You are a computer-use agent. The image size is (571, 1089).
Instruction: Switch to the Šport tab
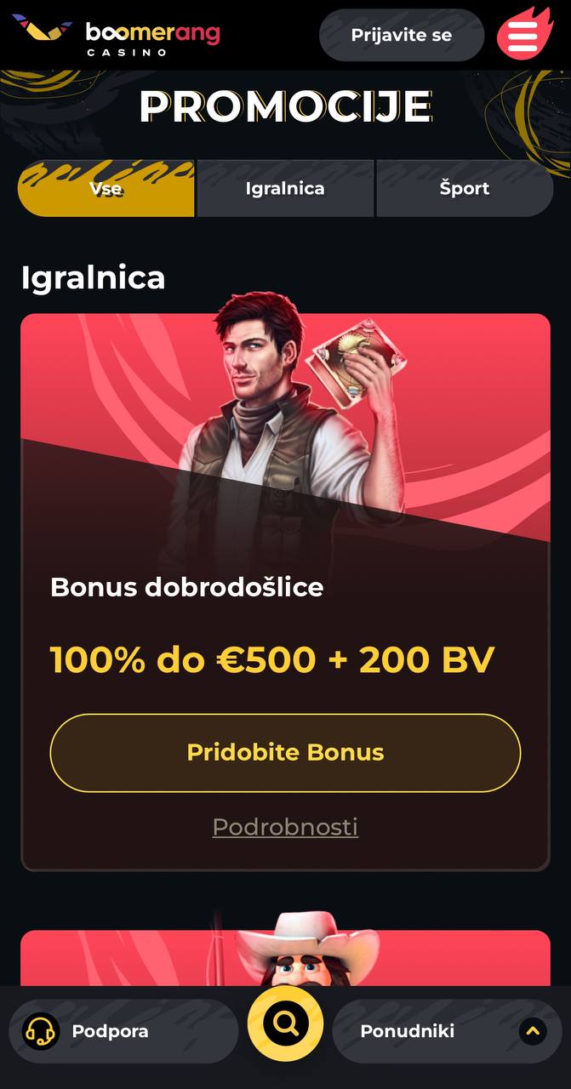tap(465, 189)
